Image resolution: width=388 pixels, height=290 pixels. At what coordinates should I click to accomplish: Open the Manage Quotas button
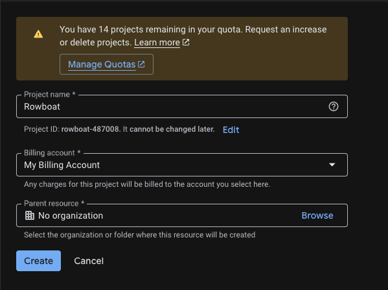click(106, 64)
